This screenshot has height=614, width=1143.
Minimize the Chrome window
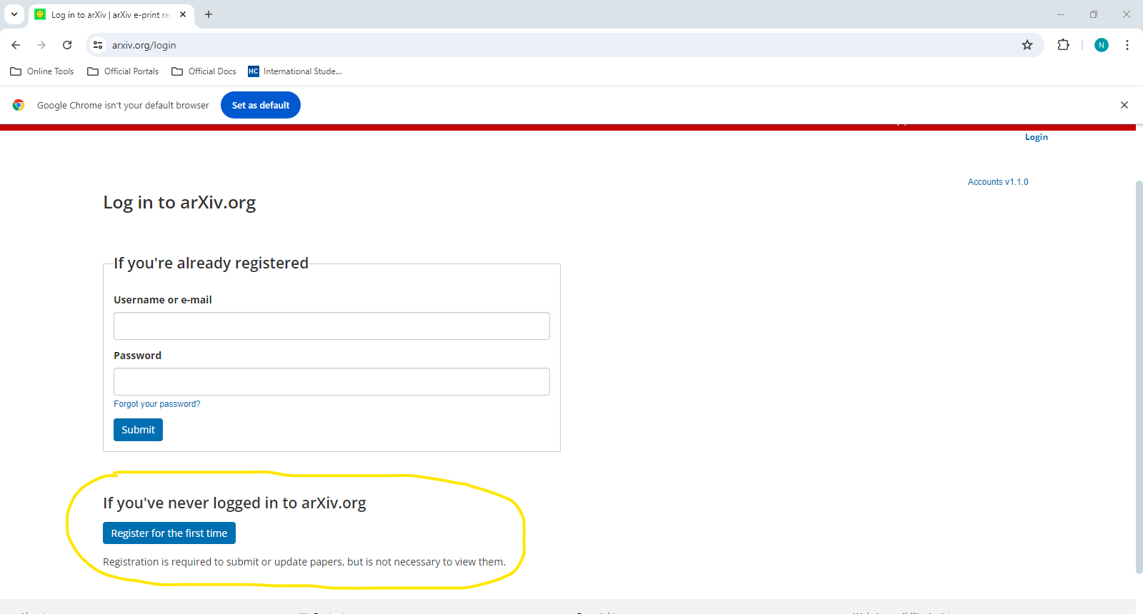[1061, 14]
